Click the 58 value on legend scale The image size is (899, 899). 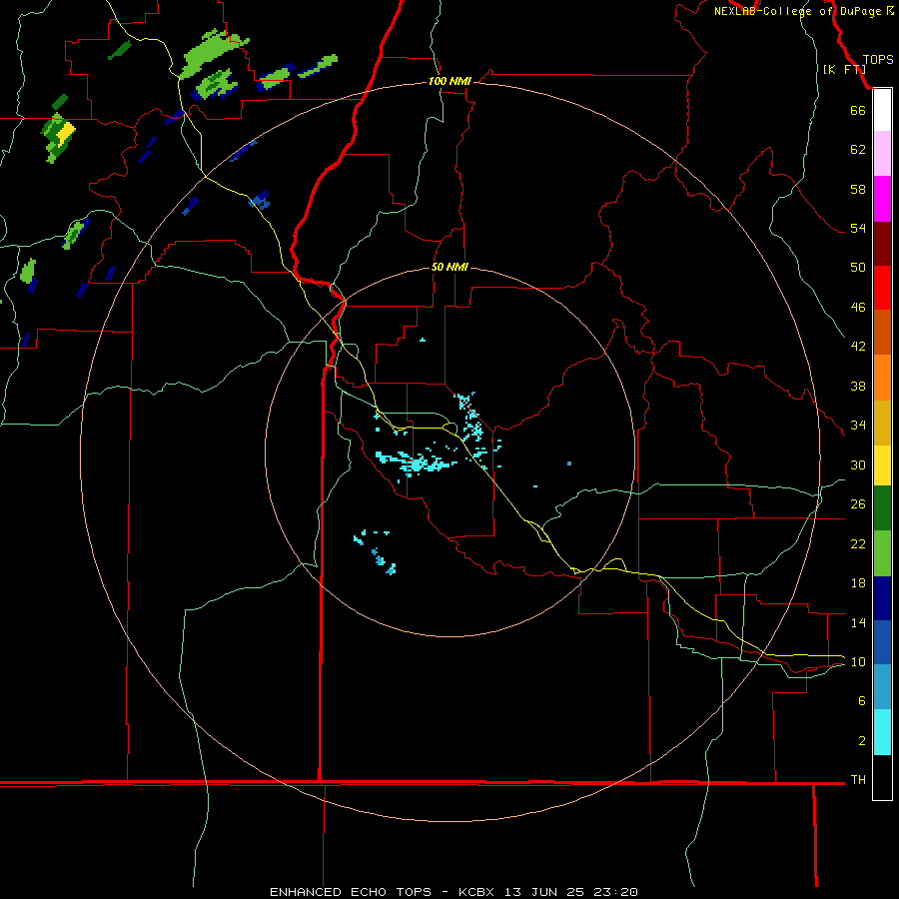858,189
